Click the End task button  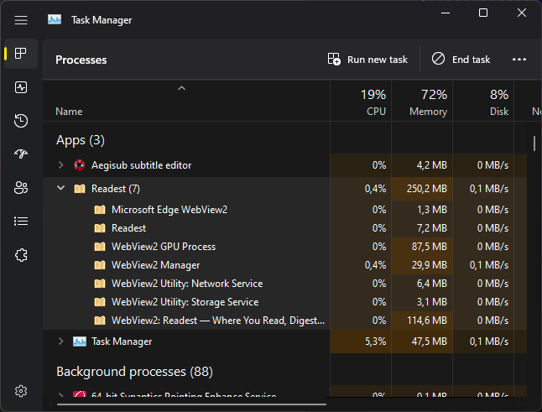point(461,60)
